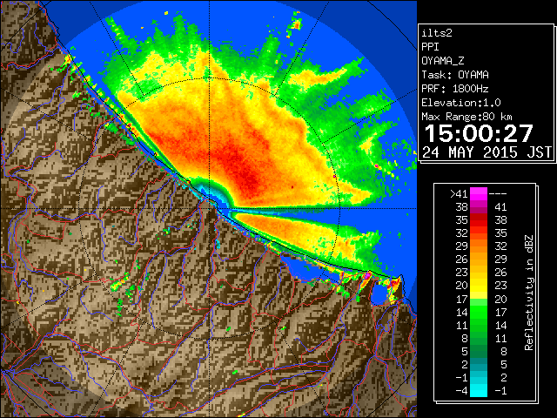Click the magenta echo on the eastern coast
This screenshot has width=557, height=418.
tap(367, 275)
